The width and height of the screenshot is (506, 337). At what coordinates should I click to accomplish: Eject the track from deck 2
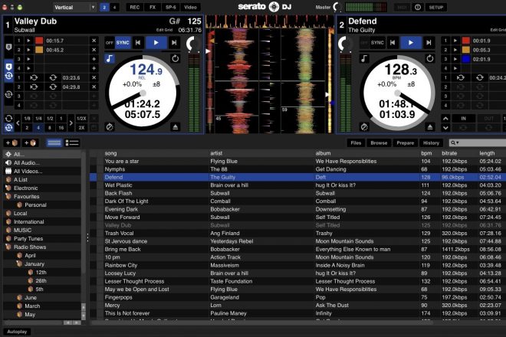(x=430, y=127)
